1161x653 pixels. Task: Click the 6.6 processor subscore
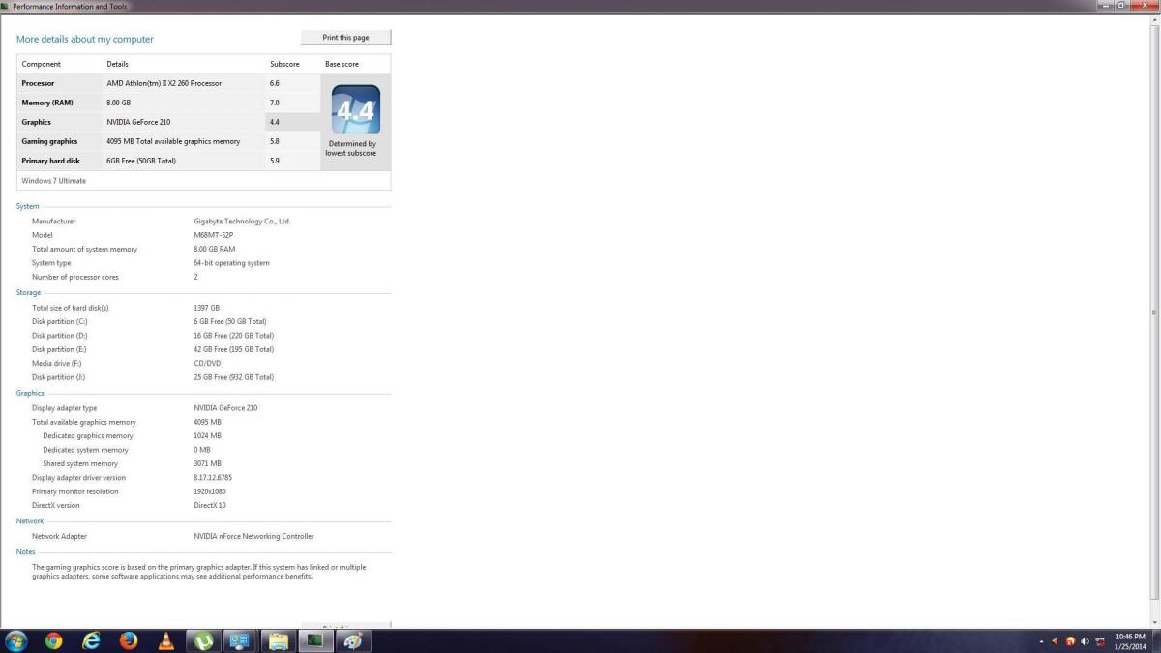coord(275,83)
